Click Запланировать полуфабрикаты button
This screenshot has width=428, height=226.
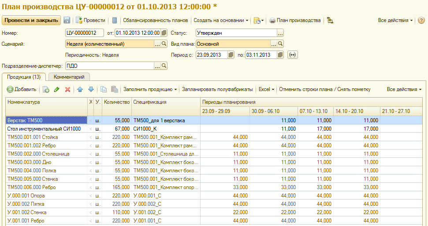click(217, 89)
